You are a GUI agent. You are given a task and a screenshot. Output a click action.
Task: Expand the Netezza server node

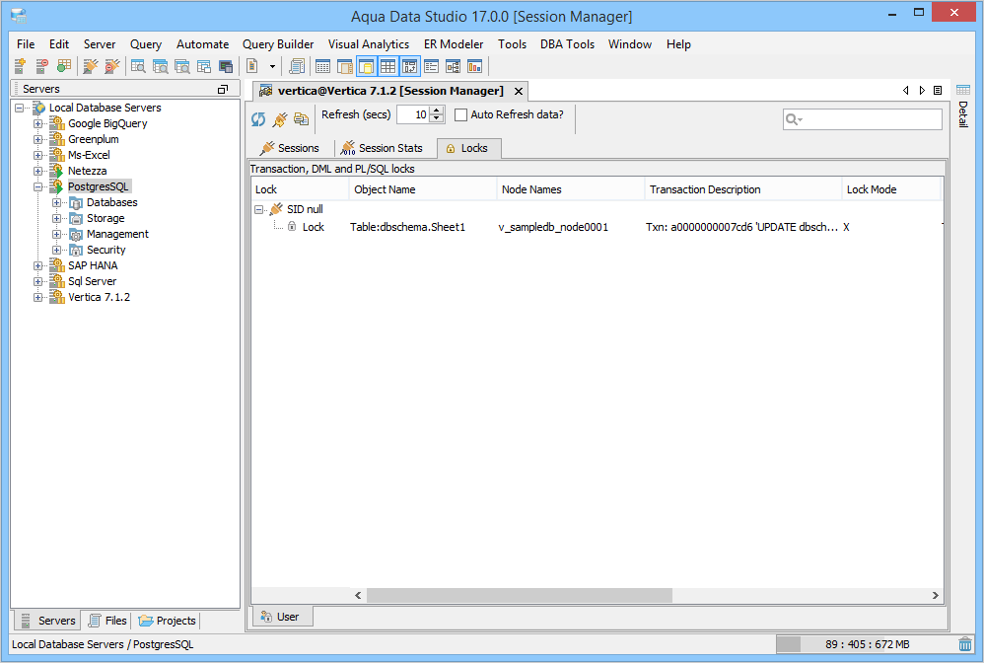(38, 171)
